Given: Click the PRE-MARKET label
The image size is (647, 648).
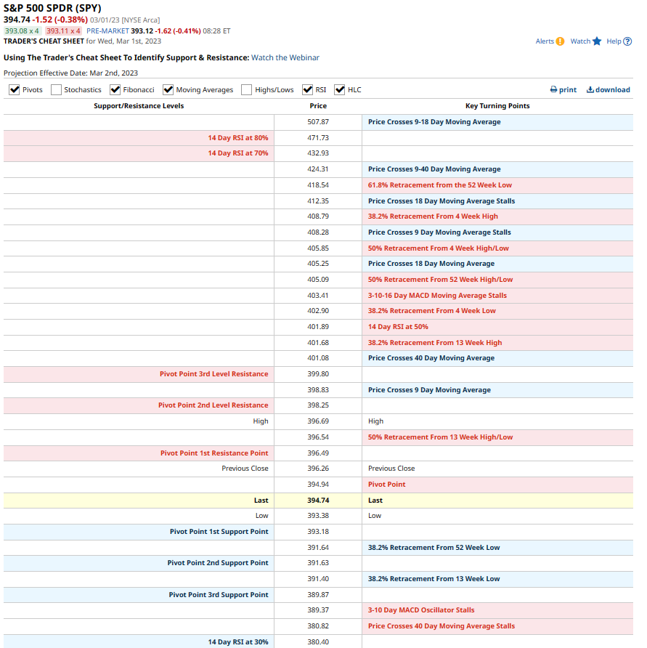Looking at the screenshot, I should point(107,31).
